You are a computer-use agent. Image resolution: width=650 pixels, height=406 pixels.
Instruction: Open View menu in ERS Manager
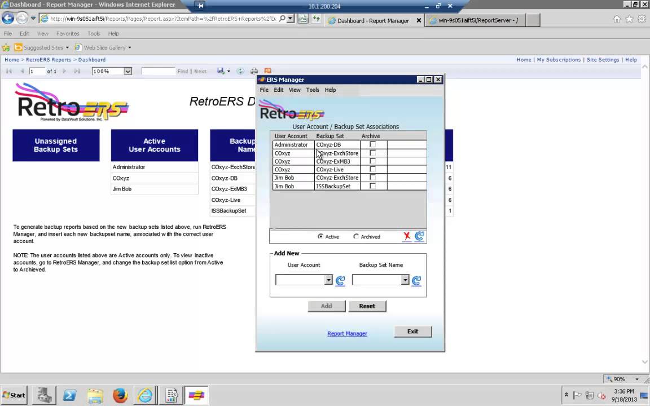point(295,90)
